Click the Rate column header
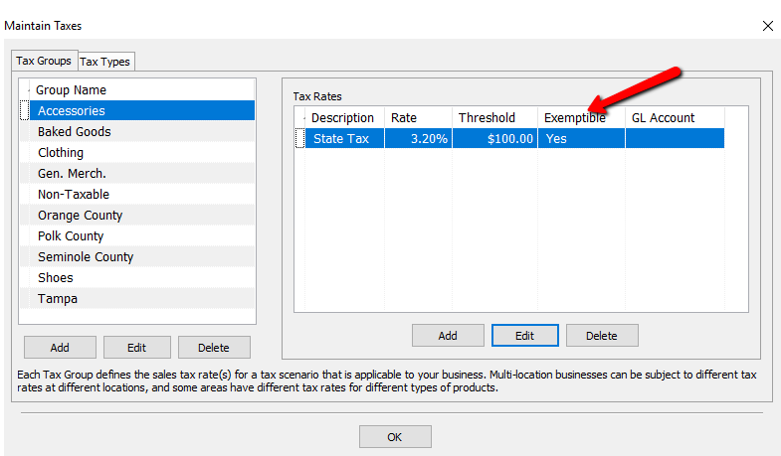 (x=419, y=117)
